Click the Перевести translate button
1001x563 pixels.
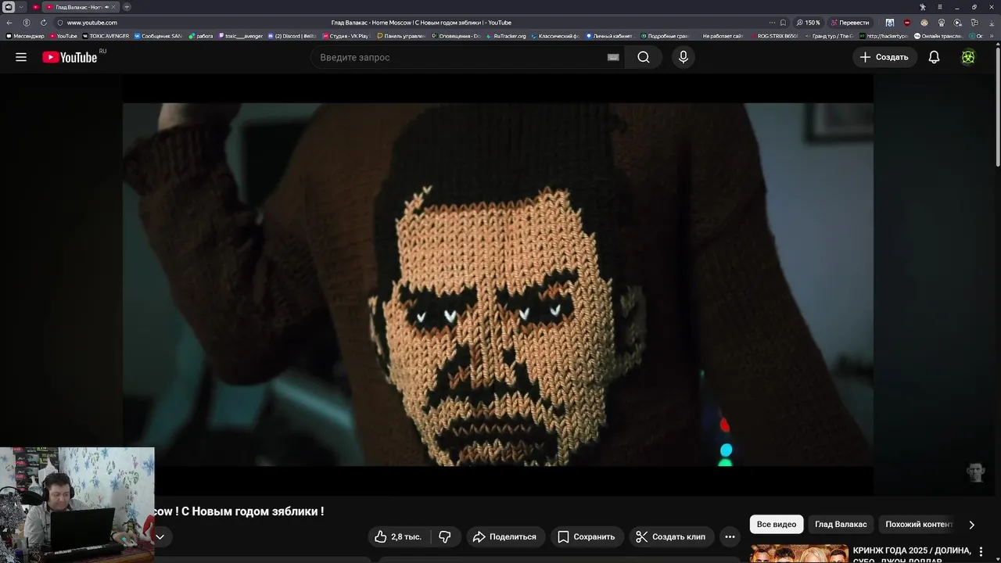click(x=850, y=23)
